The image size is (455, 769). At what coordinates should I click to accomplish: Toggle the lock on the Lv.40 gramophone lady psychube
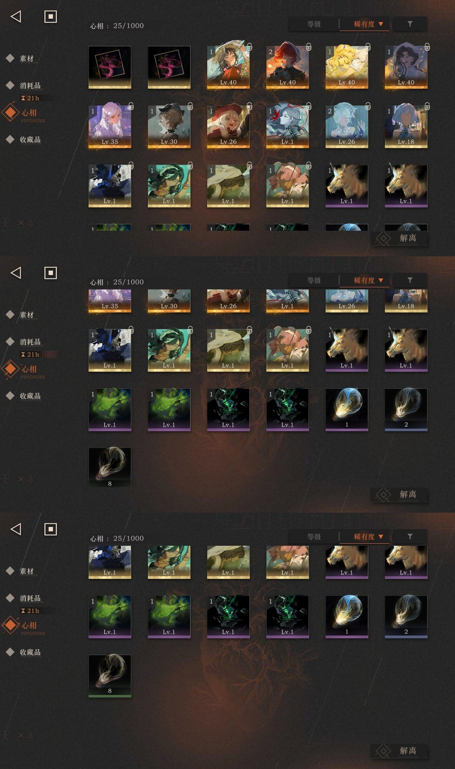pyautogui.click(x=427, y=47)
